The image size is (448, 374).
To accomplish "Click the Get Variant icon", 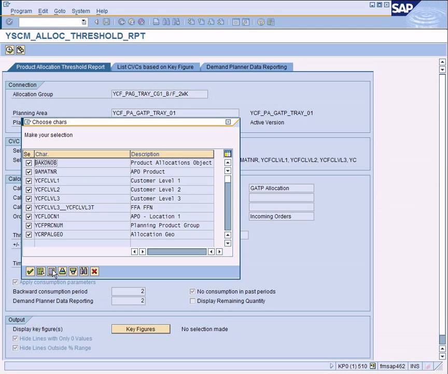I will click(x=20, y=50).
